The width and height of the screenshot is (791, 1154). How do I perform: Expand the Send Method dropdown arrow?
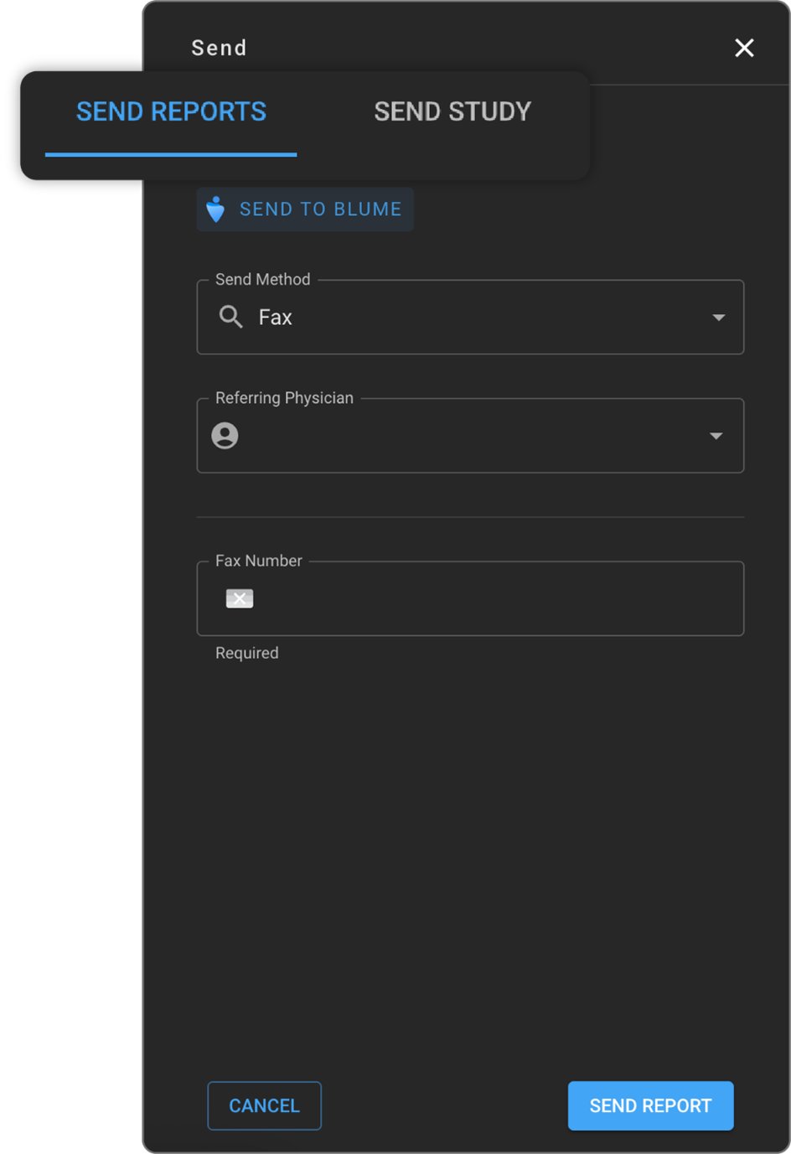coord(718,318)
